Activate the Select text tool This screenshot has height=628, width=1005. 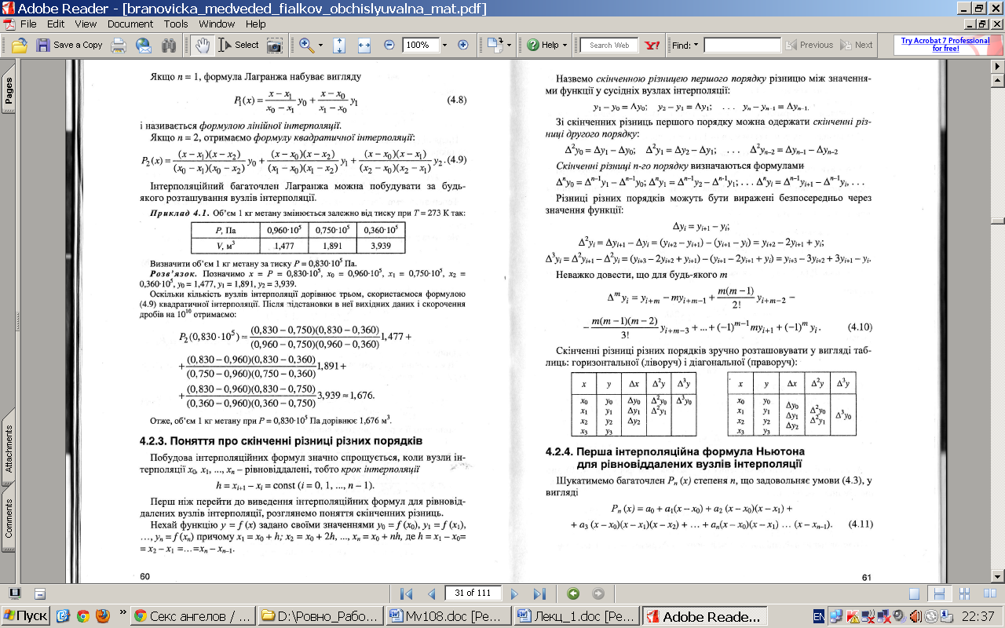(239, 45)
